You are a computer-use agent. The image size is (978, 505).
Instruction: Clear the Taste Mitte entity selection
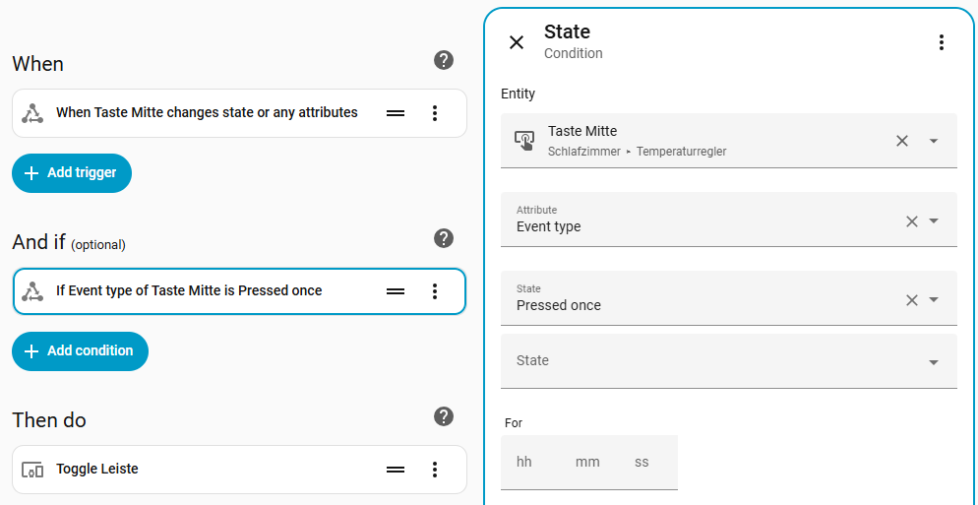pos(902,141)
